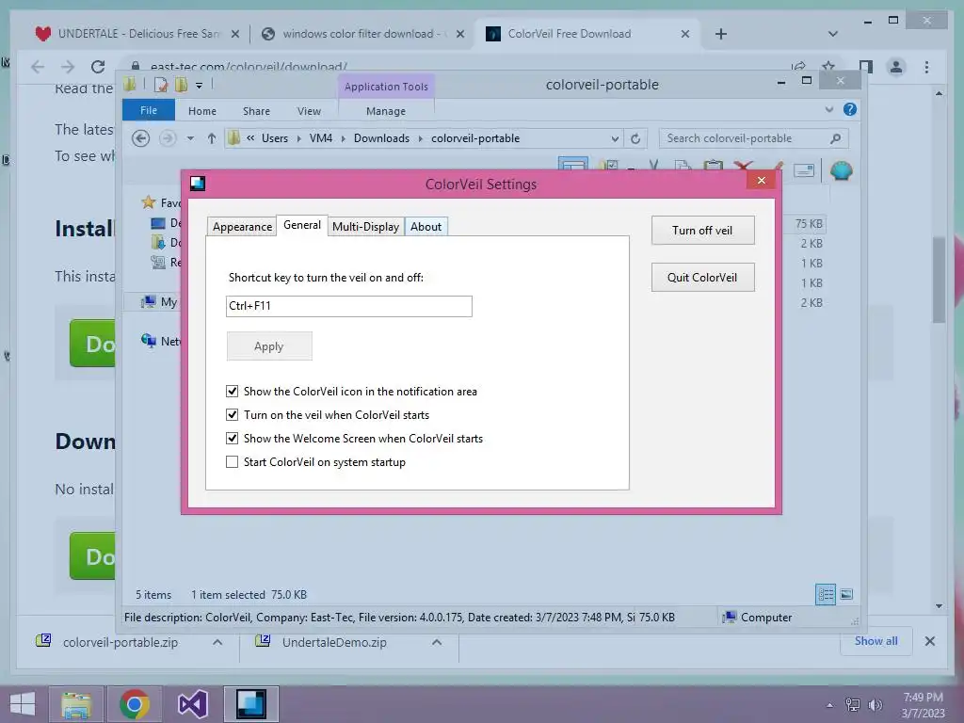Click Users in the Explorer address path
Image resolution: width=964 pixels, height=723 pixels.
275,138
